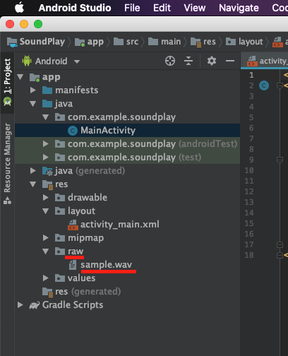Expand com.example.soundplay (test) package

coord(46,158)
